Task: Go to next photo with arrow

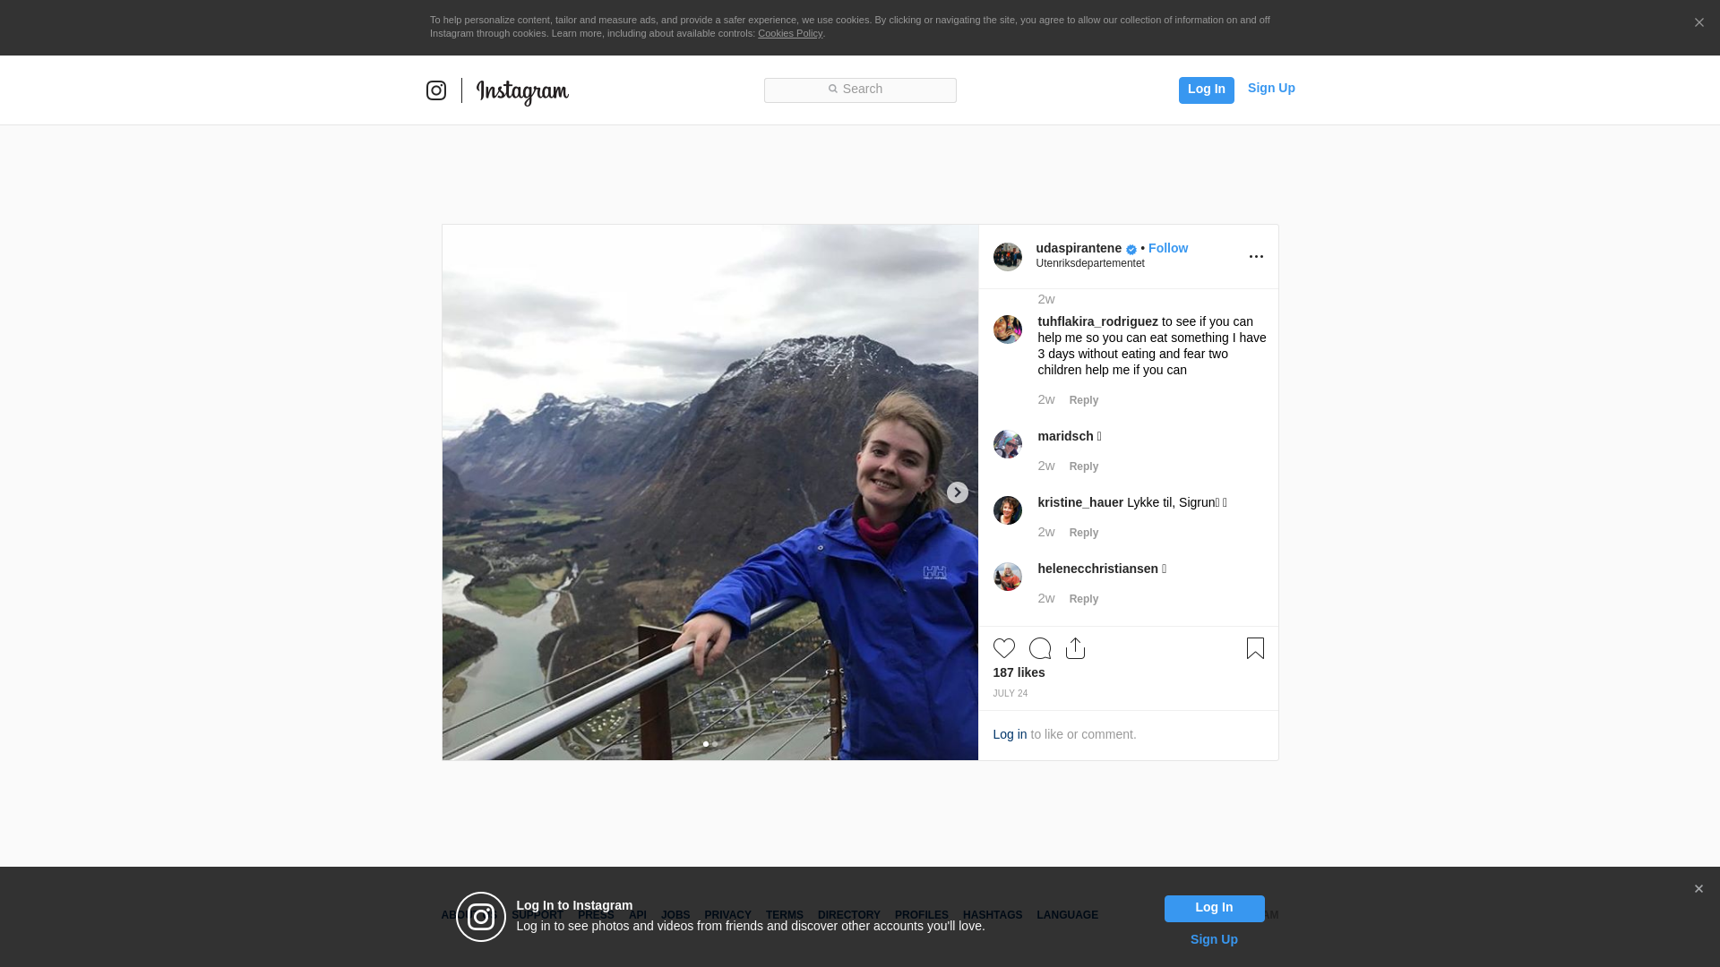Action: coord(958,492)
